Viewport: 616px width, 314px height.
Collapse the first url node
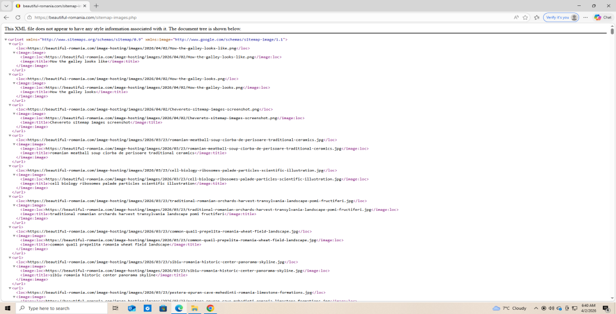[x=10, y=43]
